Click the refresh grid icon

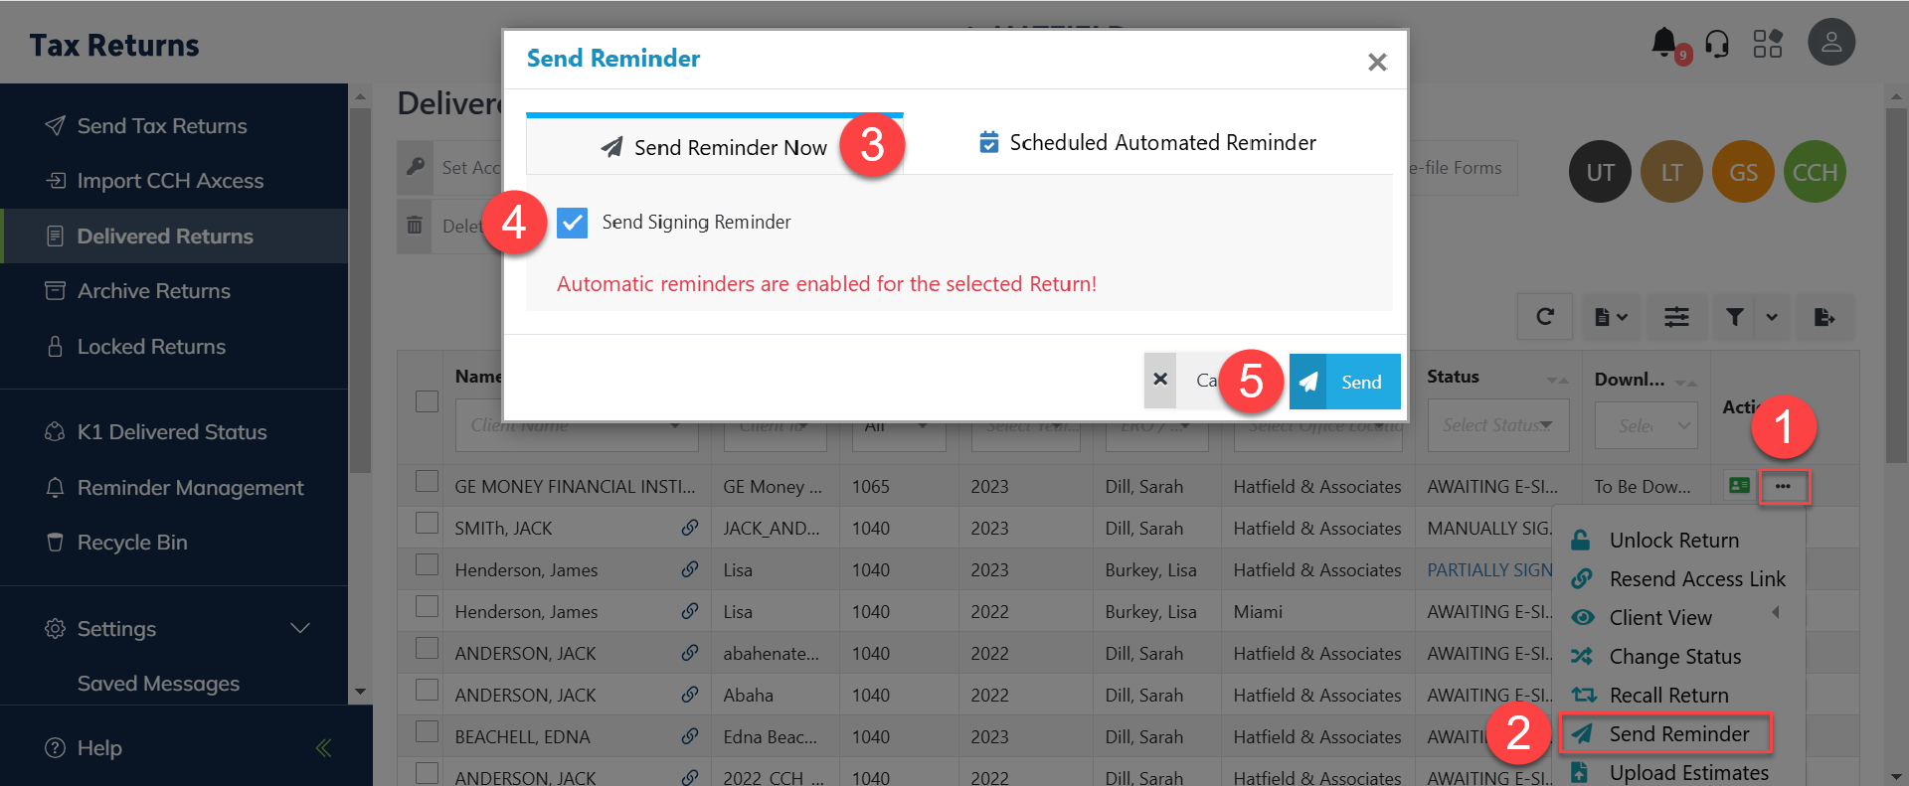point(1544,317)
